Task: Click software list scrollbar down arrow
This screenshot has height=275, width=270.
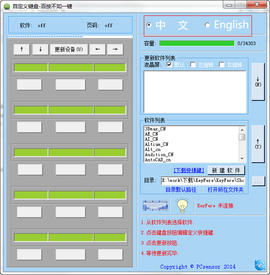Action: pyautogui.click(x=242, y=159)
